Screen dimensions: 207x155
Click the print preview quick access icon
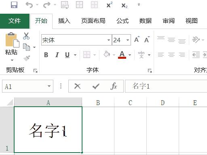coord(65,5)
